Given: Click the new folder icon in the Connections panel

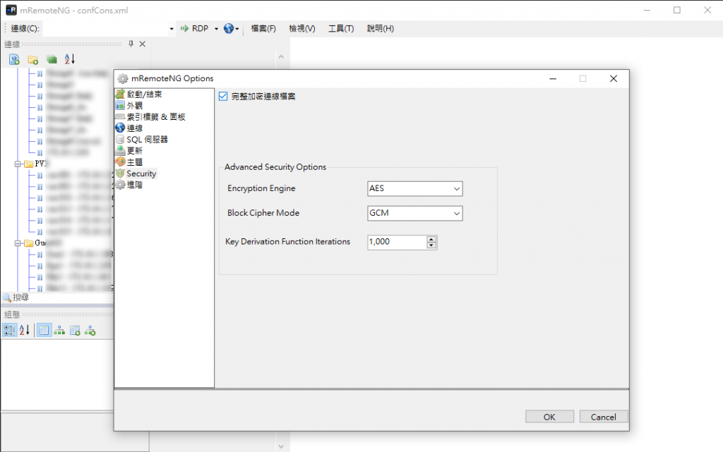Looking at the screenshot, I should [32, 59].
